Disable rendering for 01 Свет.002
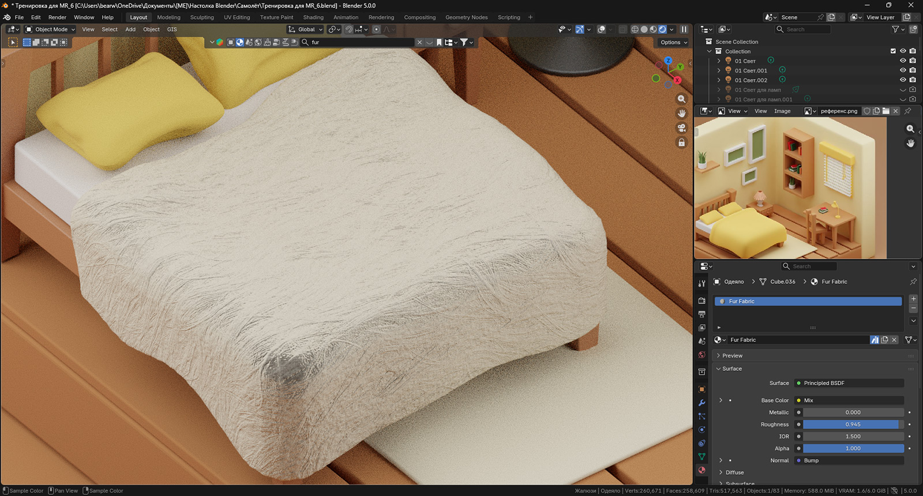The image size is (923, 496). [x=913, y=80]
